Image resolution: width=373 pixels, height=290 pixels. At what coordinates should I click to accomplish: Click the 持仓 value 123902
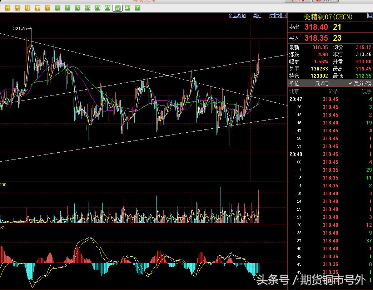coord(319,76)
